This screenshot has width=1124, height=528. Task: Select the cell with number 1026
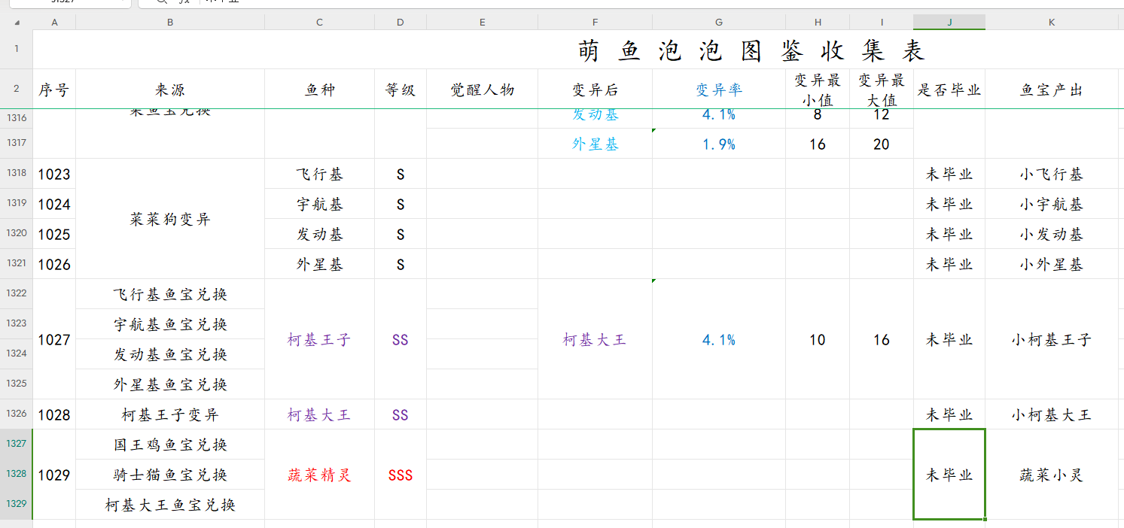coord(54,264)
